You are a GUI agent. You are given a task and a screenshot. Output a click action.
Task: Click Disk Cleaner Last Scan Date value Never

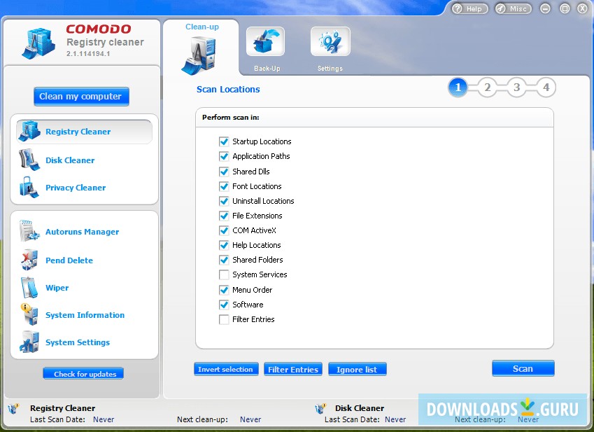click(395, 419)
